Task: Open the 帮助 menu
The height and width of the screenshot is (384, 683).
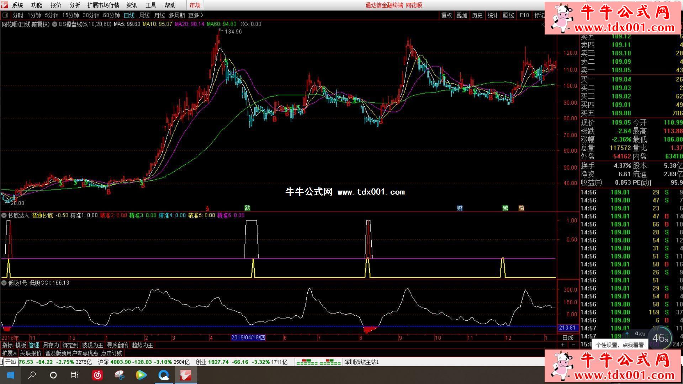Action: pos(170,5)
